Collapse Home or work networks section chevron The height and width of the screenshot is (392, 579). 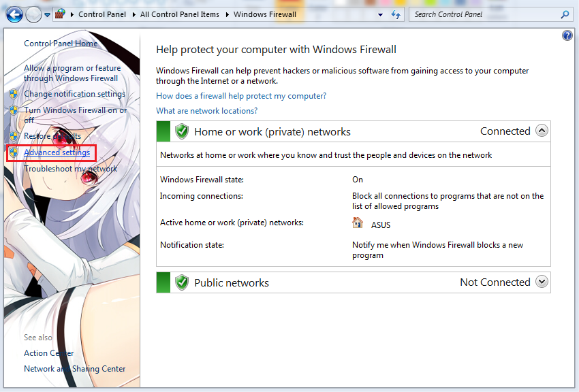[542, 131]
